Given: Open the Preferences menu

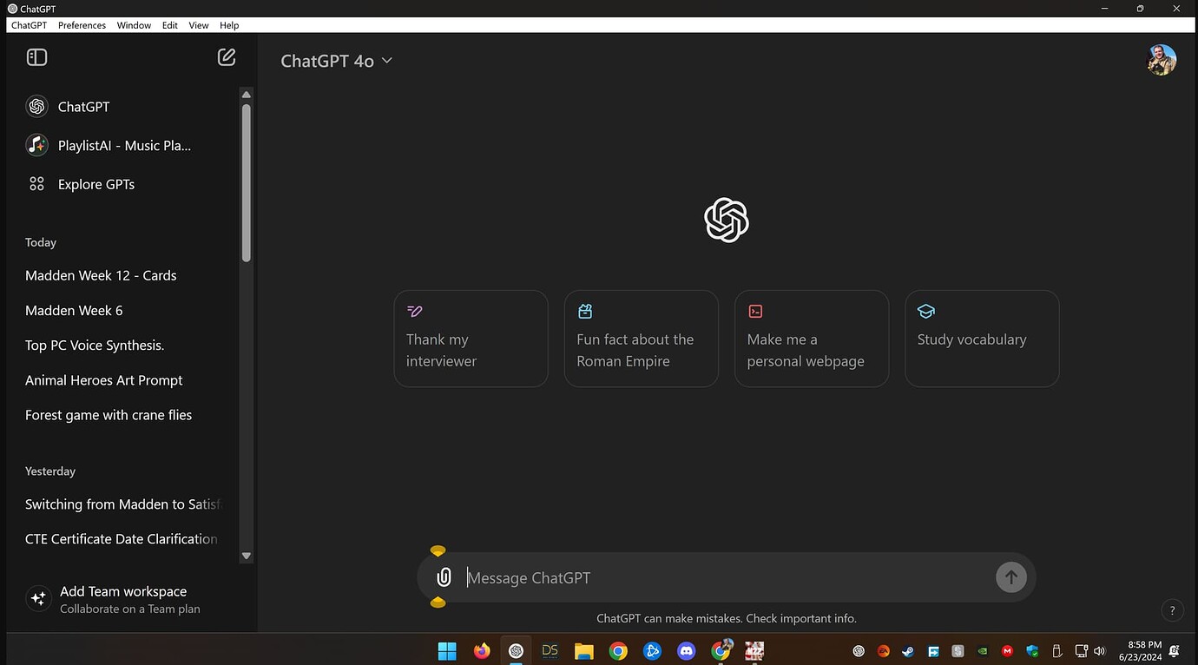Looking at the screenshot, I should [81, 24].
